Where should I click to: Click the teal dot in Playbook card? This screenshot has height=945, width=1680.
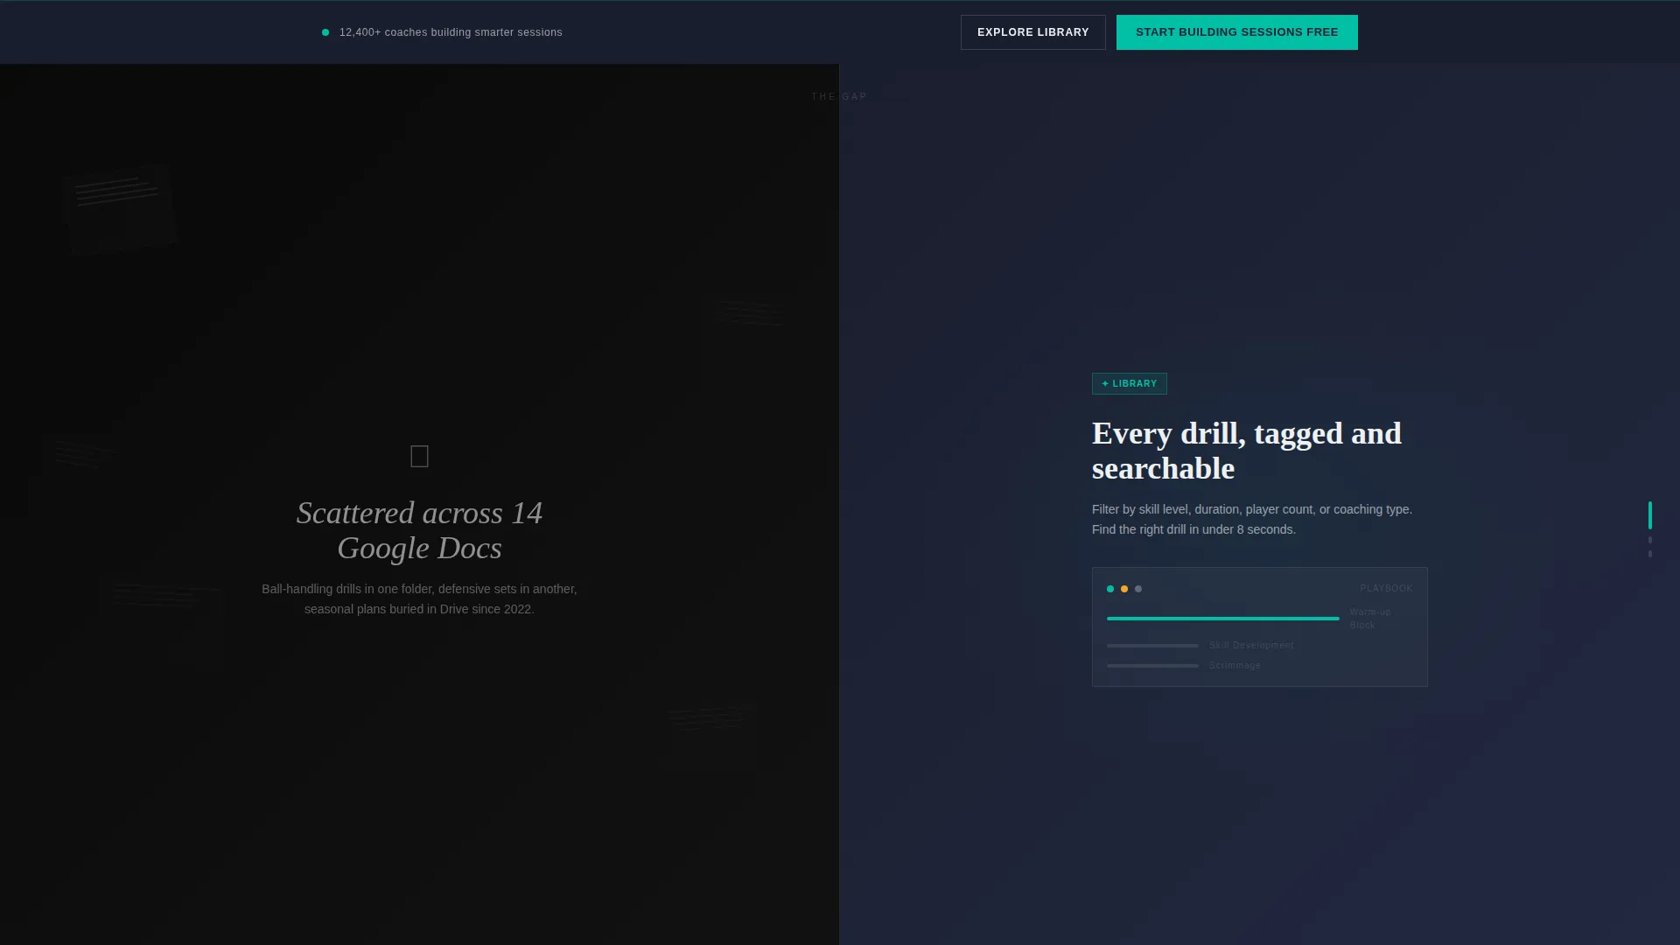pos(1110,589)
